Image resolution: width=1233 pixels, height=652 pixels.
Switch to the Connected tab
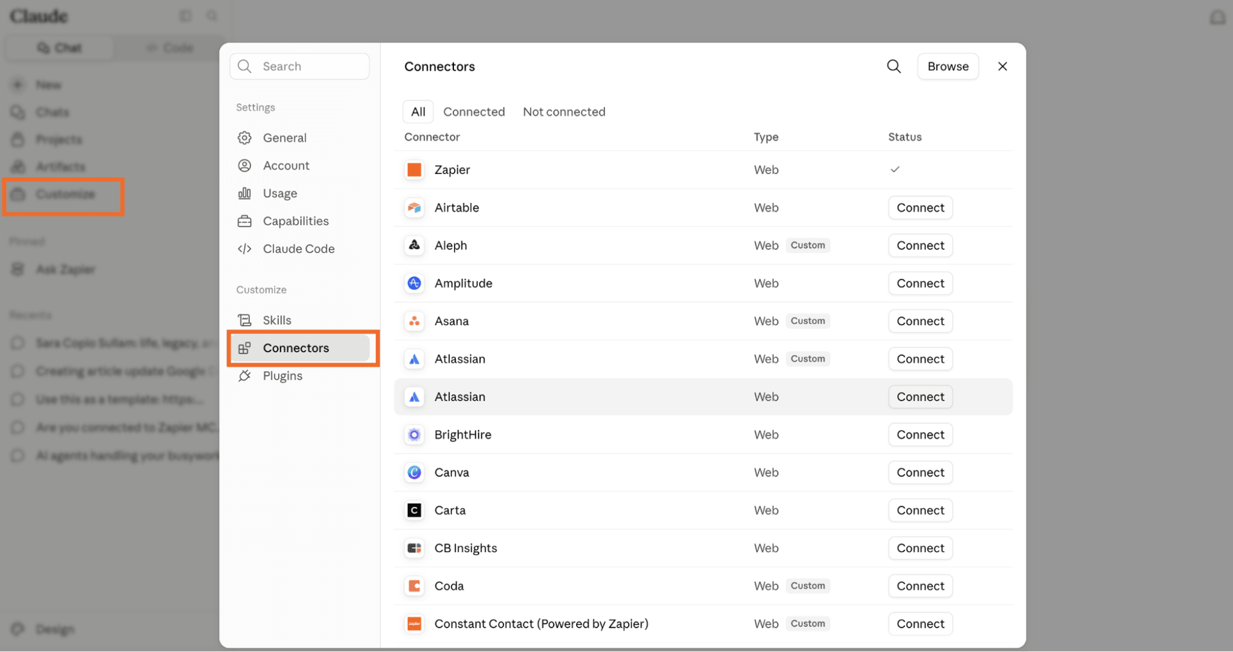coord(474,112)
